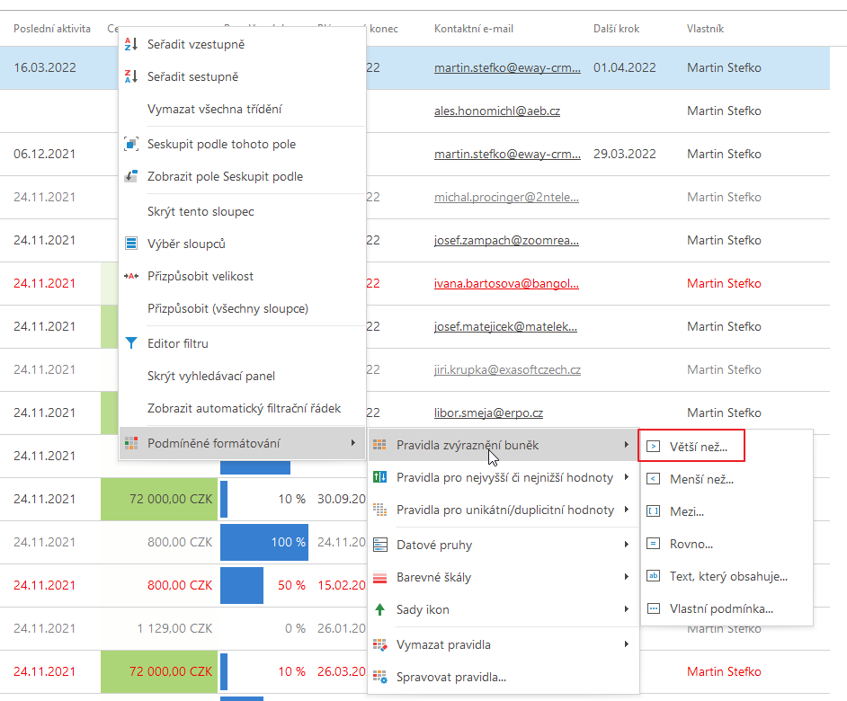
Task: Click the Pravidla zvýraznění buněk icon
Action: [x=379, y=445]
